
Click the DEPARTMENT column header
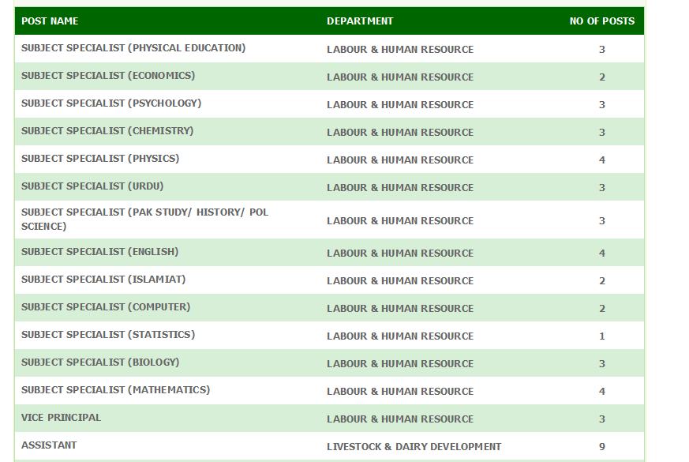[x=360, y=21]
